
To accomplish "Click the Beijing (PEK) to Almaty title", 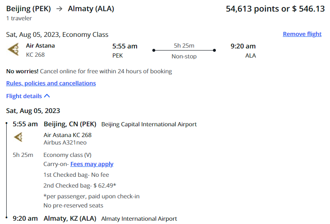I will coord(60,9).
